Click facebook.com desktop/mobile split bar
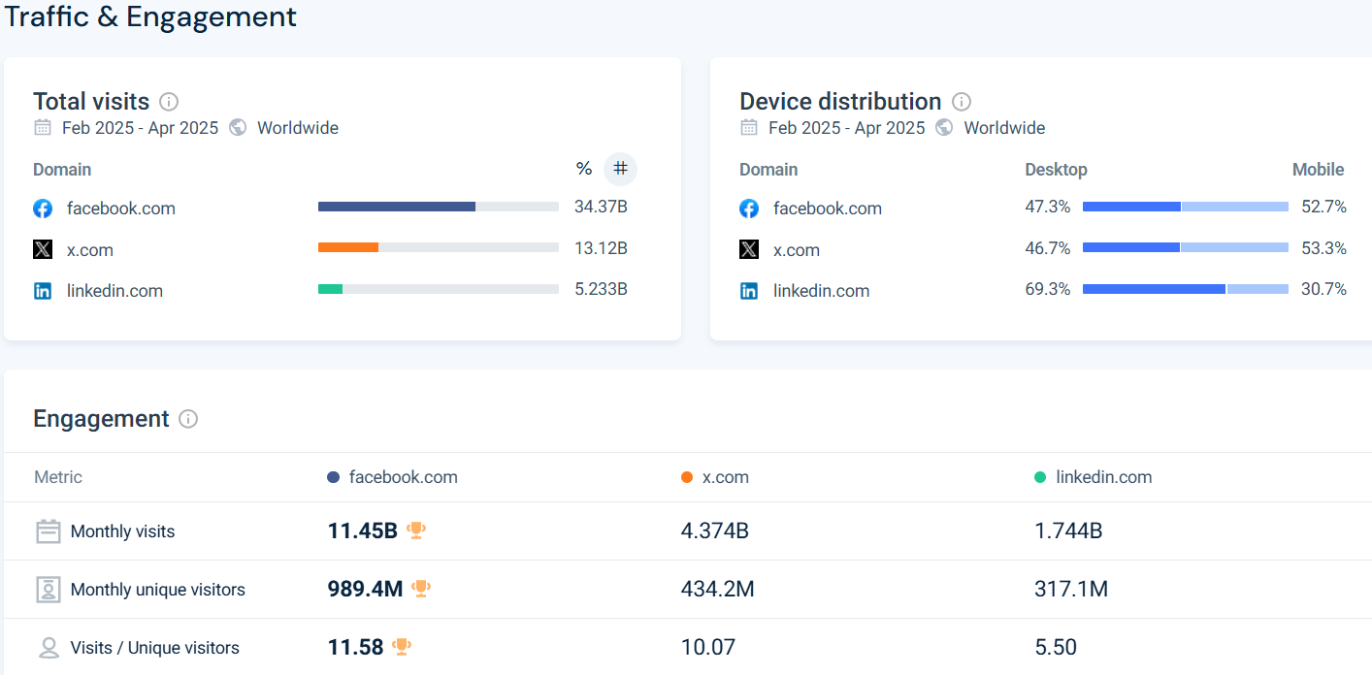 [1186, 207]
